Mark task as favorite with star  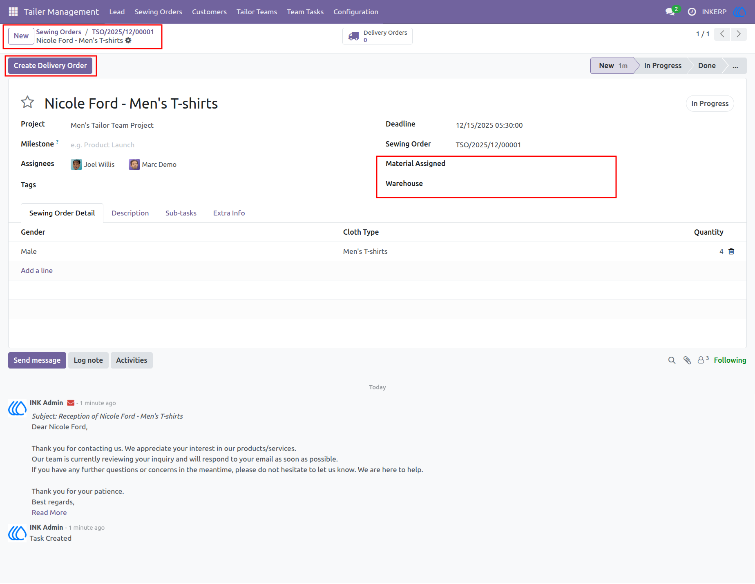point(27,102)
